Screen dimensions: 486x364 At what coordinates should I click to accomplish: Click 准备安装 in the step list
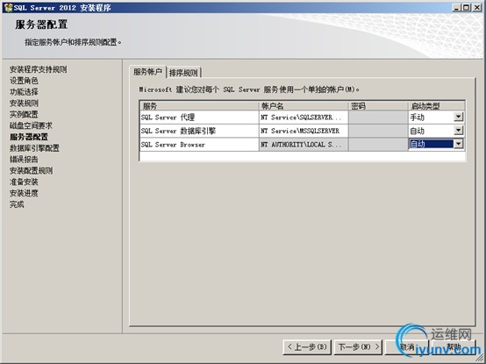pos(24,182)
